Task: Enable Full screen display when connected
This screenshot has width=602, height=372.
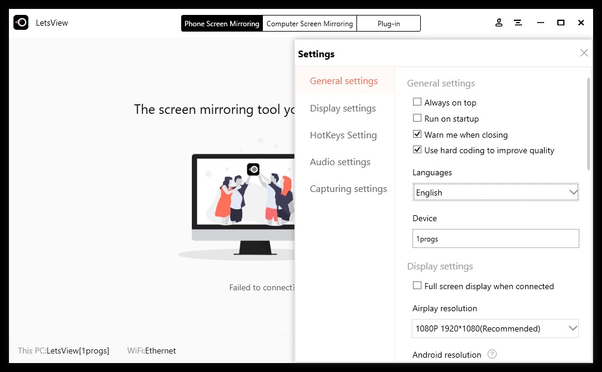Action: point(417,285)
